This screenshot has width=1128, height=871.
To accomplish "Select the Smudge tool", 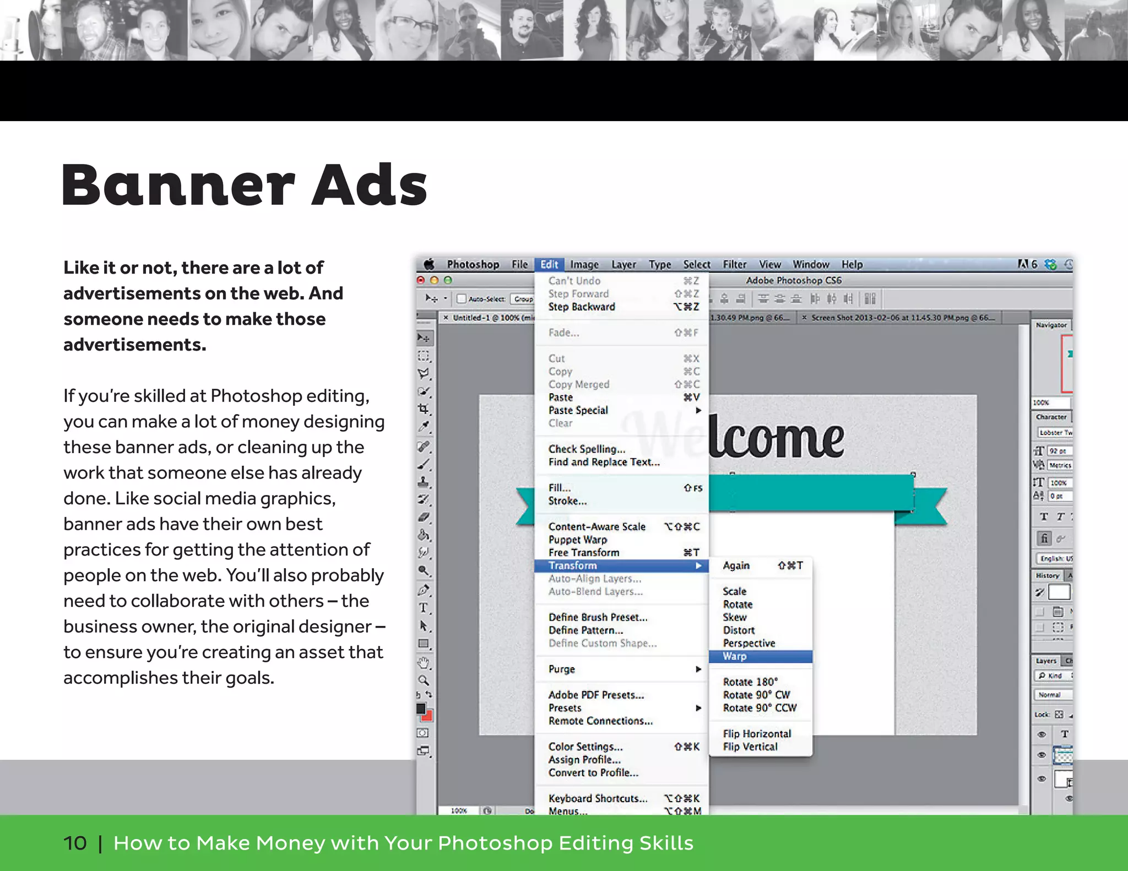I will [425, 553].
